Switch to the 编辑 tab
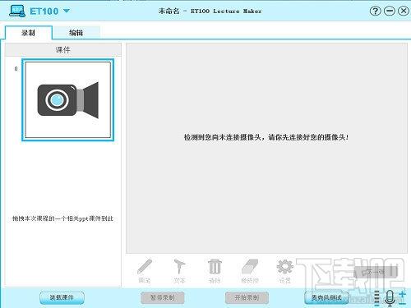 coord(76,33)
